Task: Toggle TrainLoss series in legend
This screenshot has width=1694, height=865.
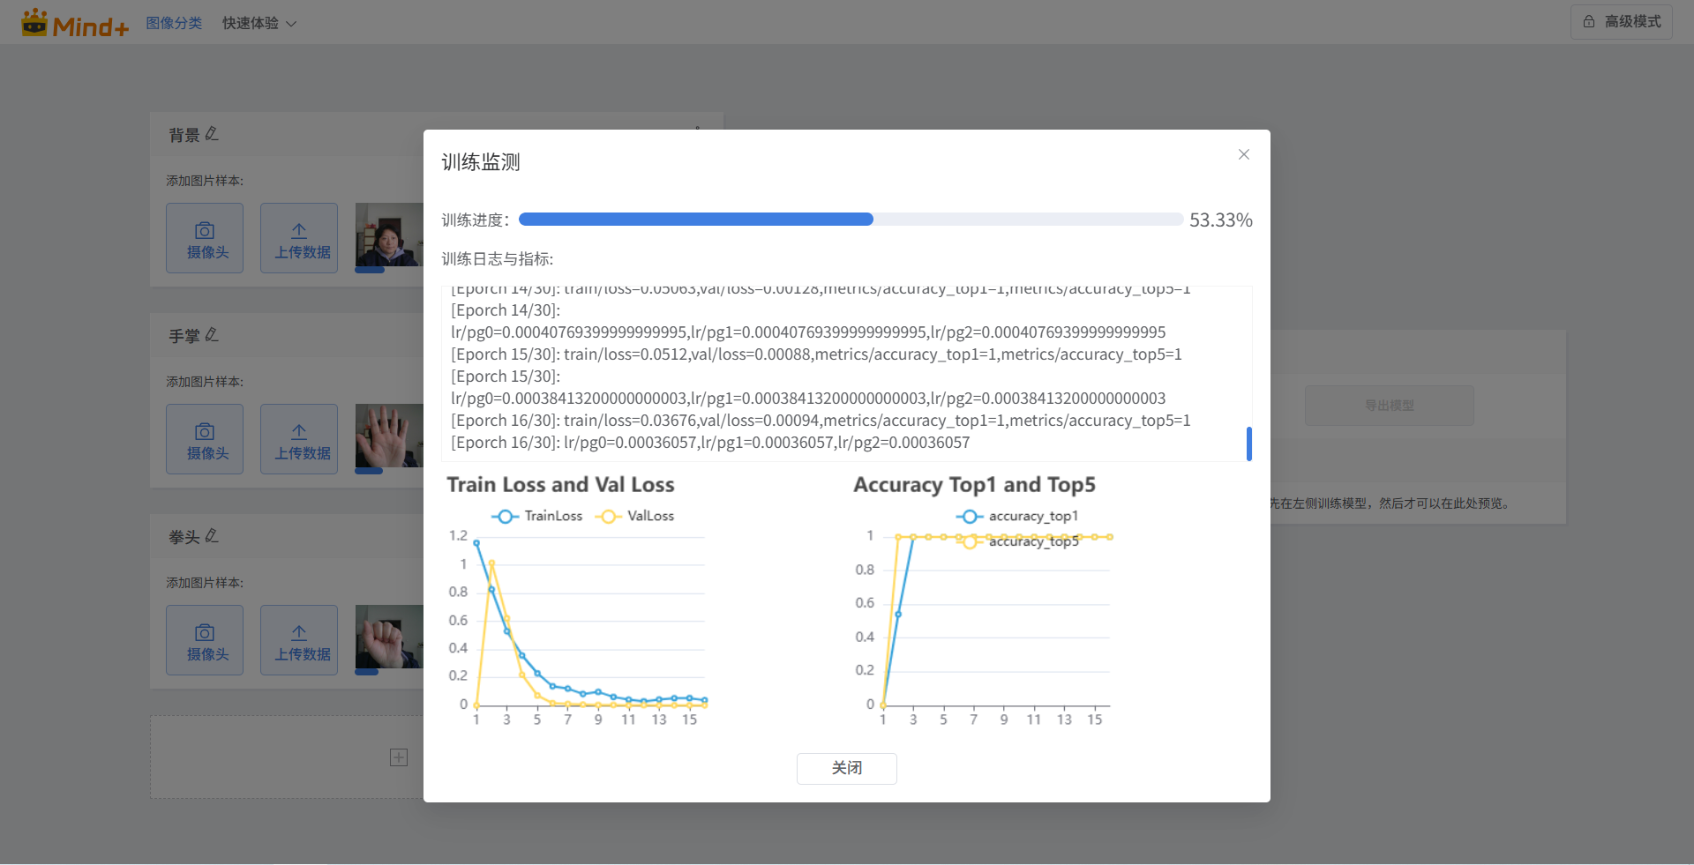Action: point(537,516)
